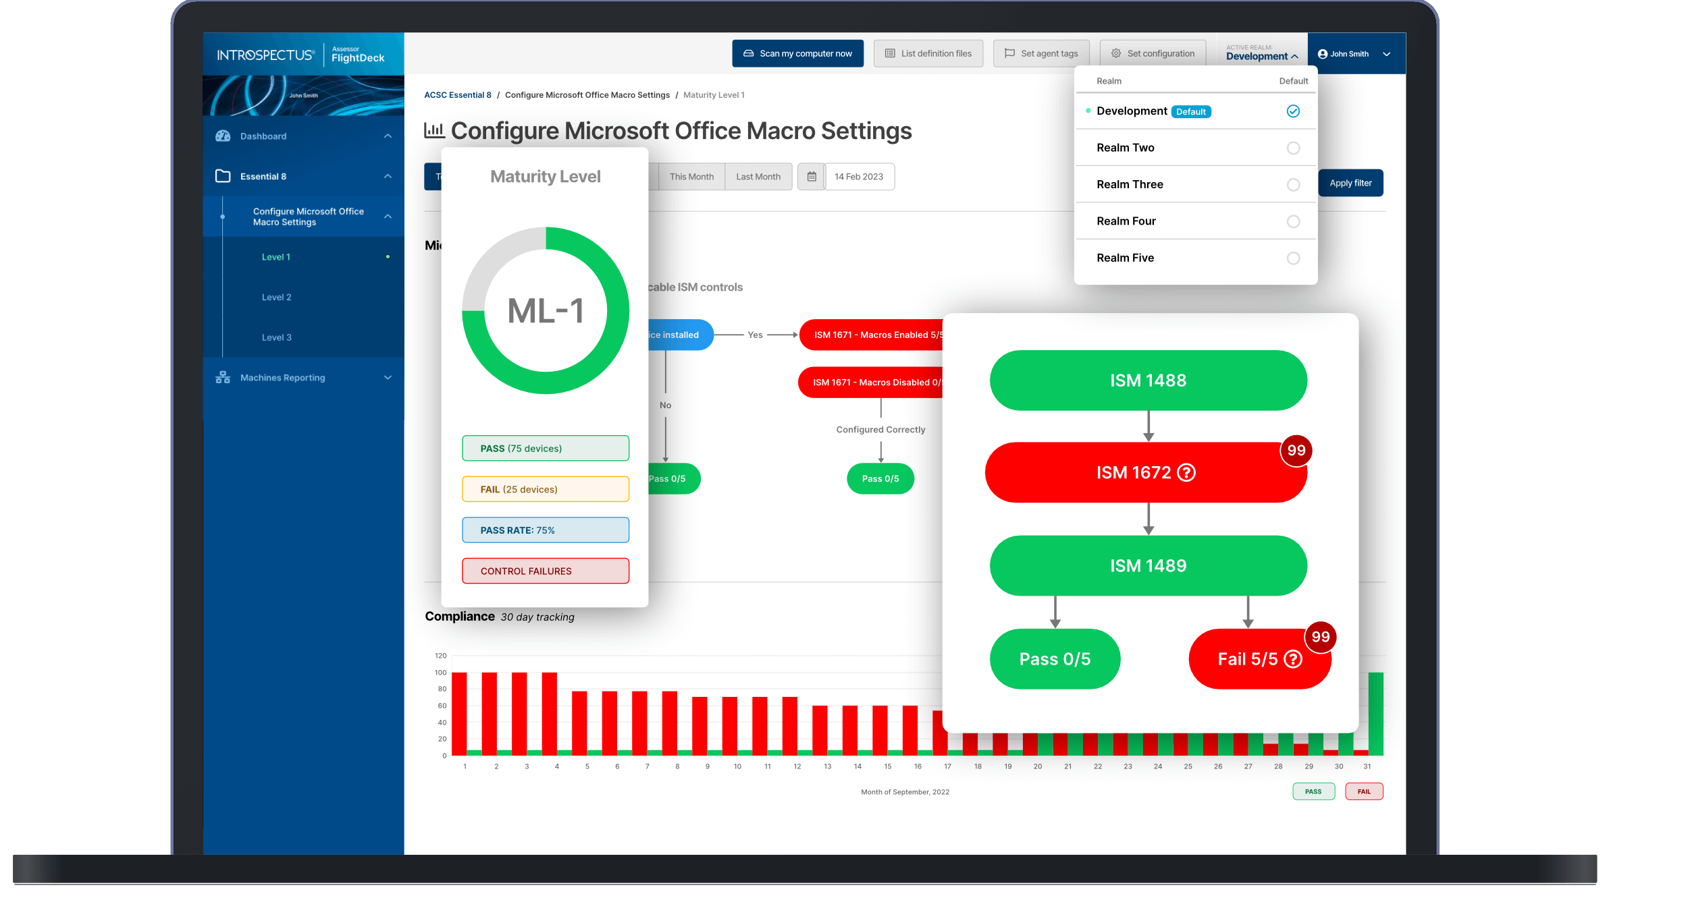This screenshot has height=898, width=1688.
Task: Switch to the Last Month tab
Action: point(758,176)
